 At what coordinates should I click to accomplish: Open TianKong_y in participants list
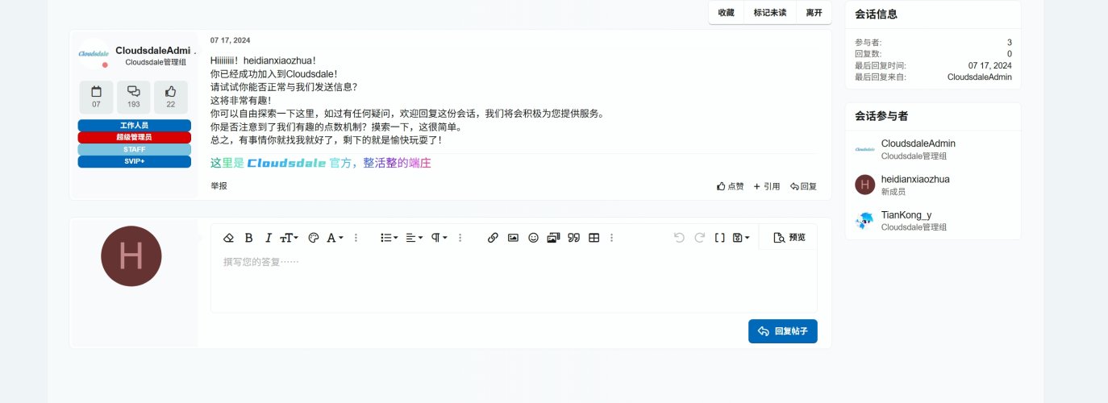(x=906, y=214)
